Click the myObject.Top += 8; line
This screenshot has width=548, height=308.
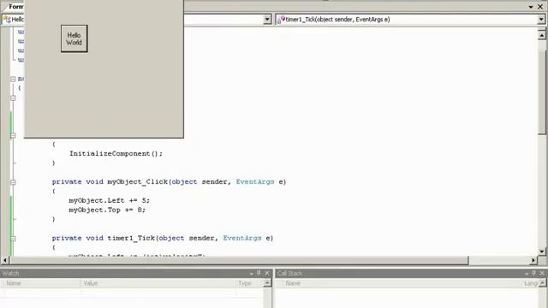pyautogui.click(x=107, y=210)
